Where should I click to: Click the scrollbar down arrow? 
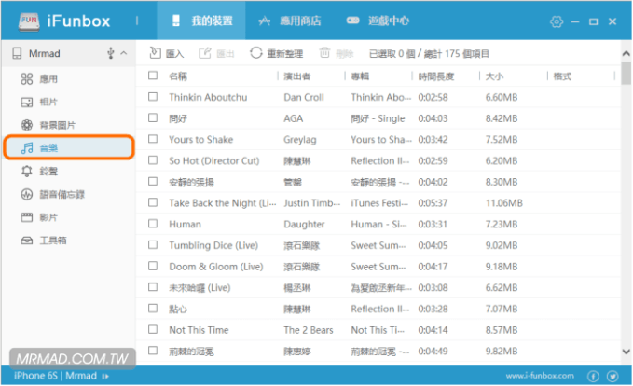point(626,352)
